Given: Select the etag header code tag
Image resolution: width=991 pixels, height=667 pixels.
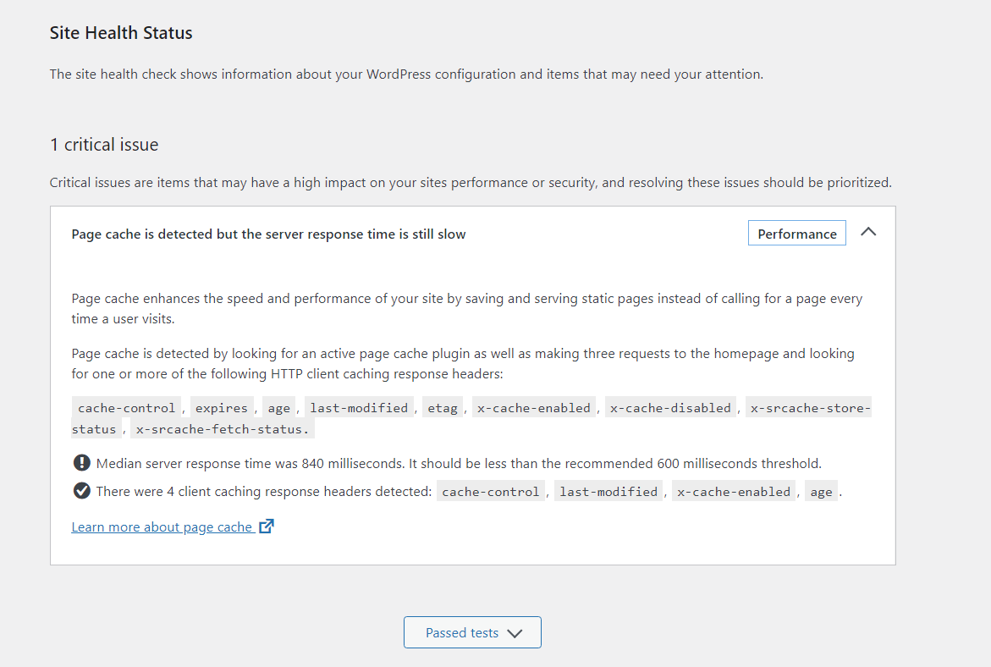Looking at the screenshot, I should point(443,408).
